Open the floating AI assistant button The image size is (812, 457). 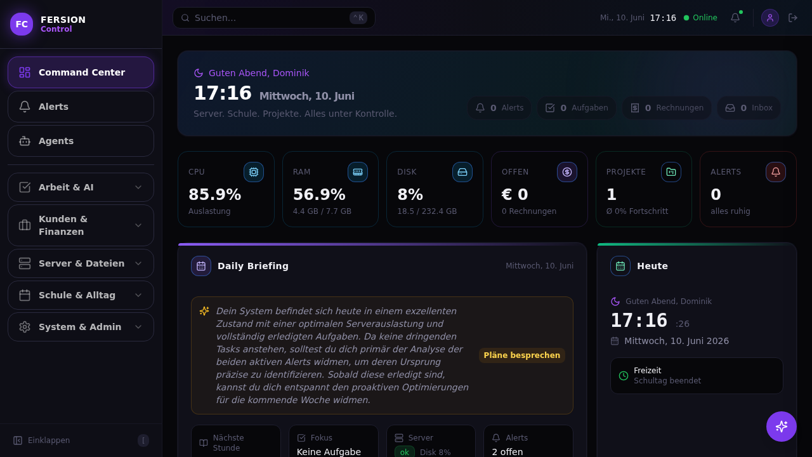click(782, 427)
